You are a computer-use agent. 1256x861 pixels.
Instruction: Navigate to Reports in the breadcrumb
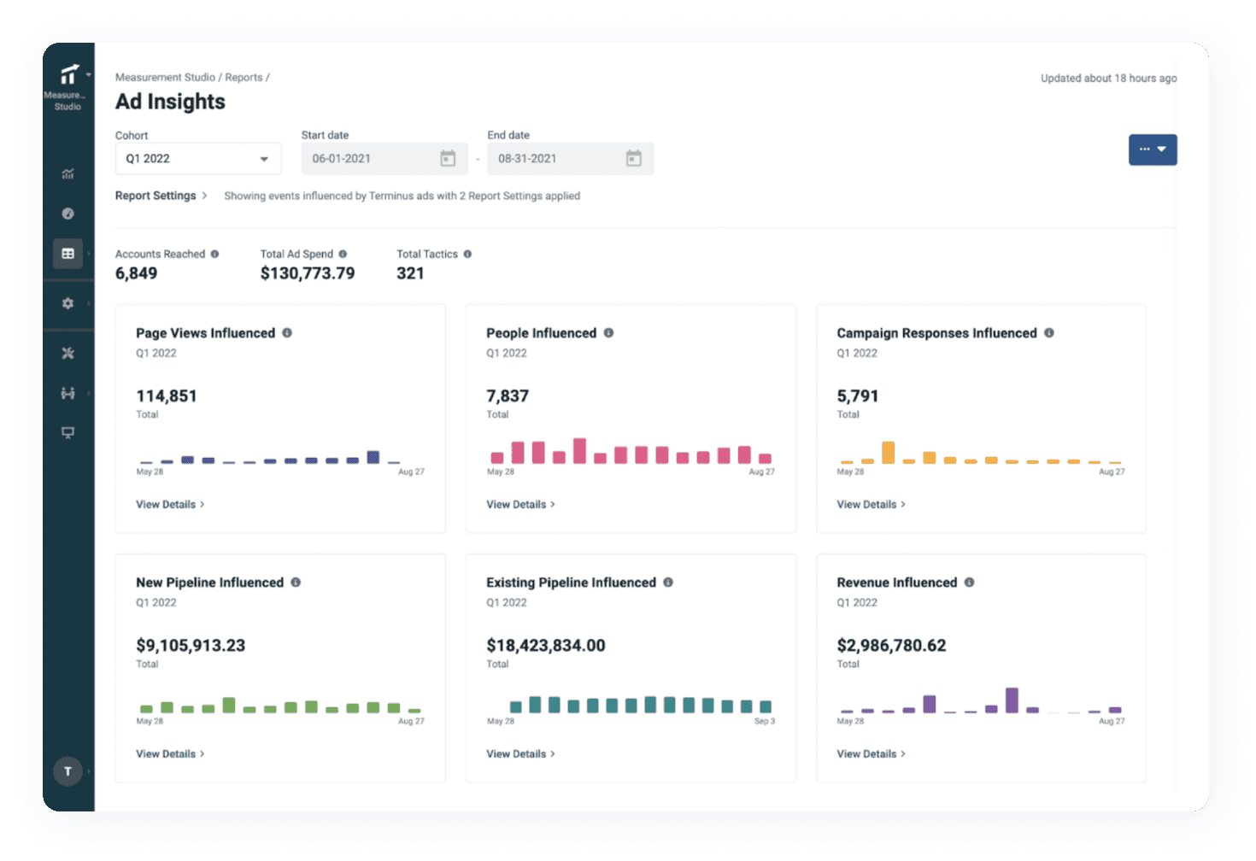coord(244,77)
